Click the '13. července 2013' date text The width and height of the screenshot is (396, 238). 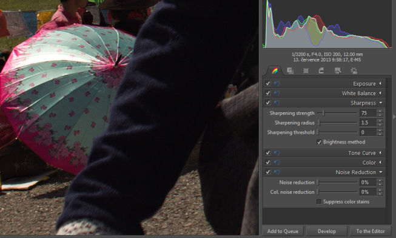point(327,60)
